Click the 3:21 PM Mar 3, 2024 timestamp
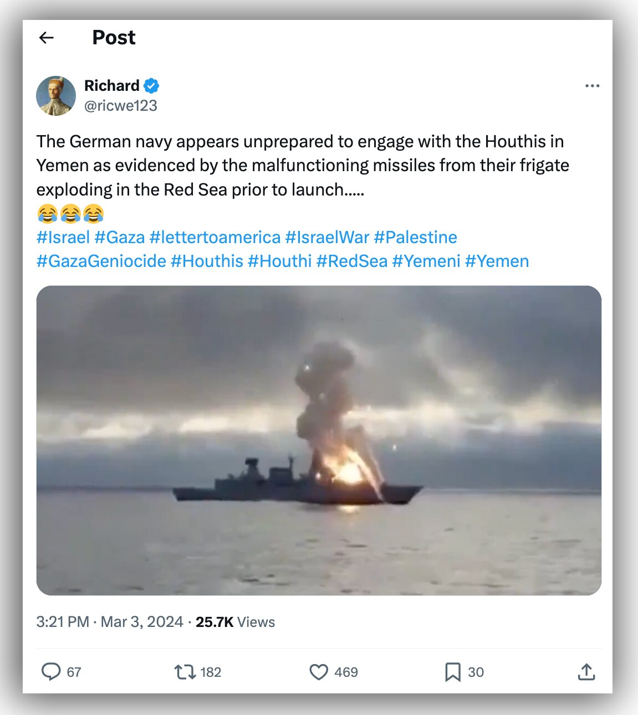 pos(110,622)
